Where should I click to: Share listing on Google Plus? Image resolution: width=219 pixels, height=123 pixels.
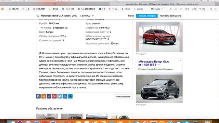click(x=54, y=96)
